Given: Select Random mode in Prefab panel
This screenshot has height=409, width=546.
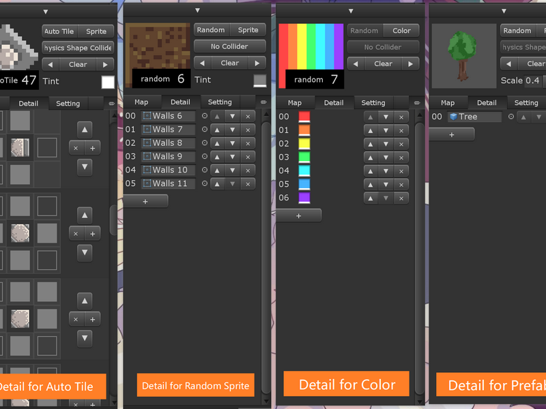Looking at the screenshot, I should tap(517, 31).
